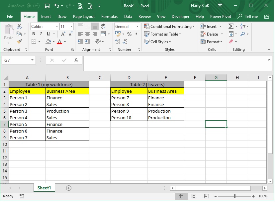This screenshot has height=202, width=275.
Task: Click the Print Preview icon
Action: coord(80,6)
